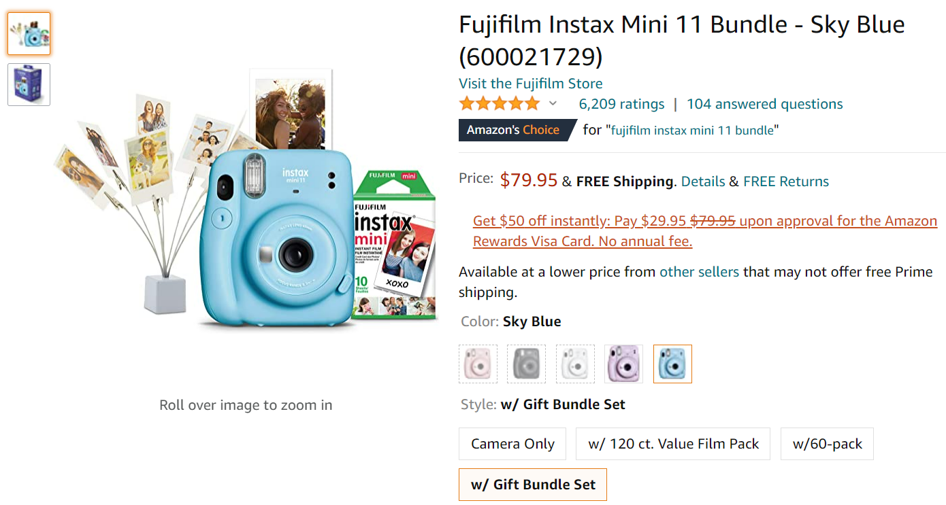The height and width of the screenshot is (505, 946).
Task: Select the boxed packaging thumbnail image
Action: [x=29, y=84]
